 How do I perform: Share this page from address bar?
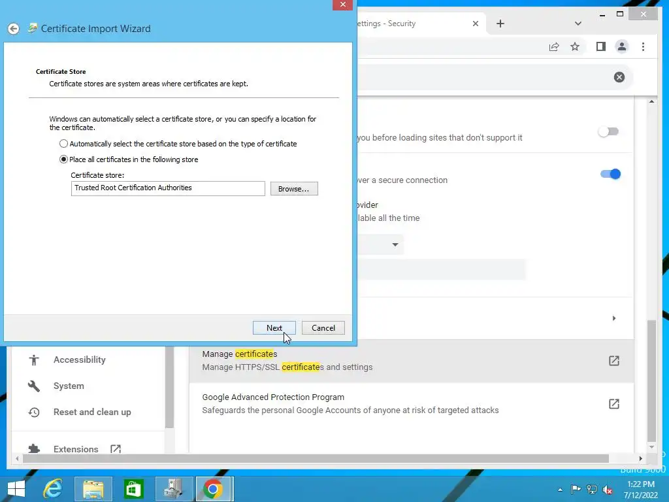[554, 46]
